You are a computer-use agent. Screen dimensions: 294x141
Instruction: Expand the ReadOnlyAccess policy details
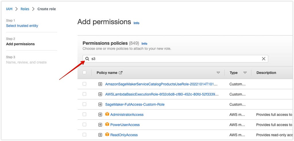point(100,135)
